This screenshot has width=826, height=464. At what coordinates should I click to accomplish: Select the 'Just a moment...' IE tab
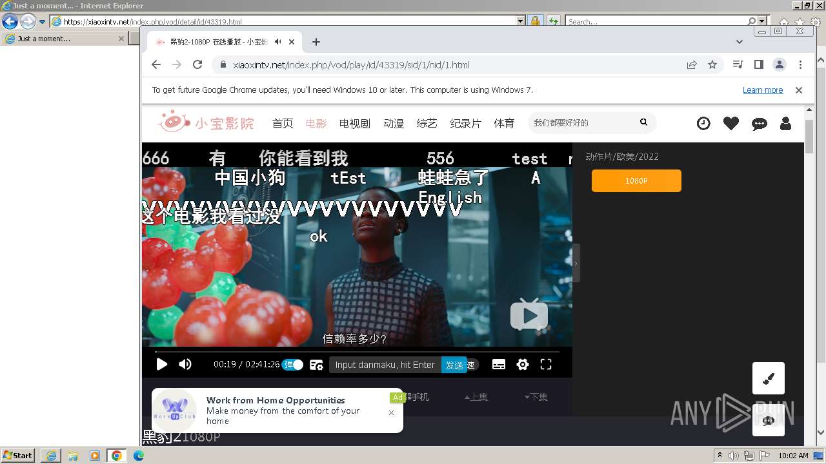point(63,39)
